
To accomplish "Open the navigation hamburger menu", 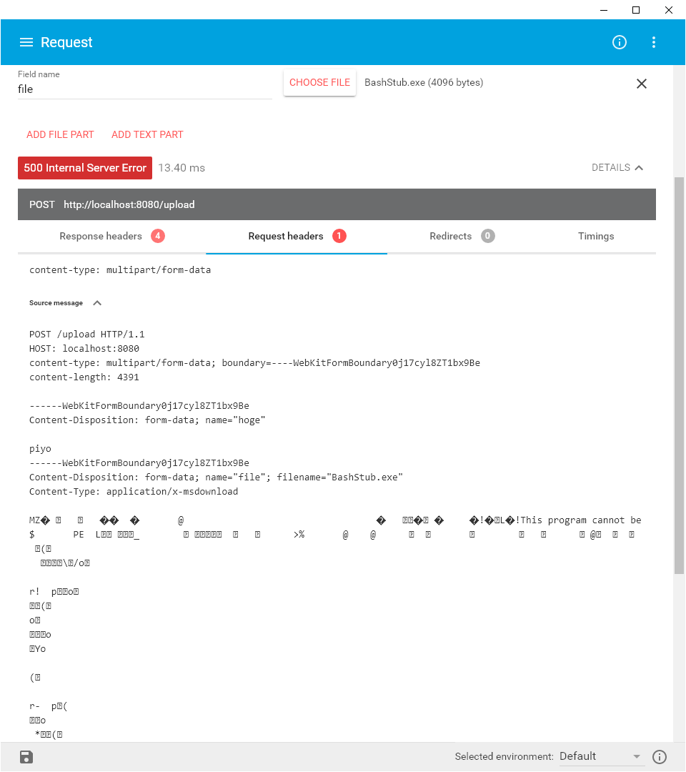I will 26,42.
